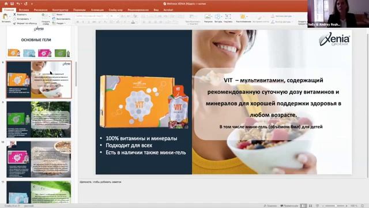The width and height of the screenshot is (369, 208).
Task: Open the Вставка ribbon tab
Action: click(24, 10)
